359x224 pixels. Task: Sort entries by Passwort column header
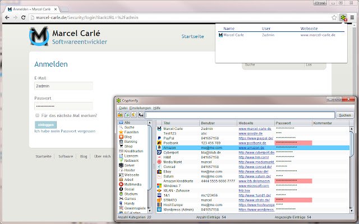pos(293,123)
